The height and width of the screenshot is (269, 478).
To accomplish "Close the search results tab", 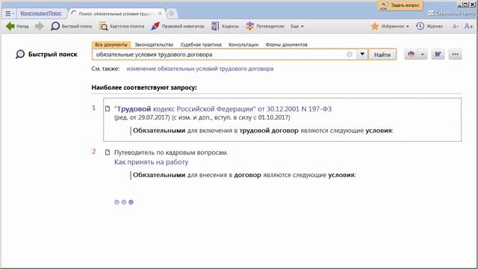I will coord(160,13).
